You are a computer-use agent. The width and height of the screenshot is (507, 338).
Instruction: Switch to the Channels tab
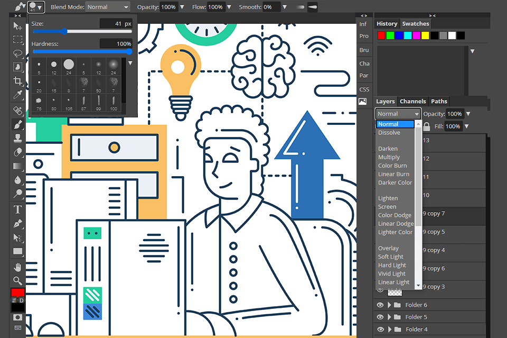tap(412, 102)
